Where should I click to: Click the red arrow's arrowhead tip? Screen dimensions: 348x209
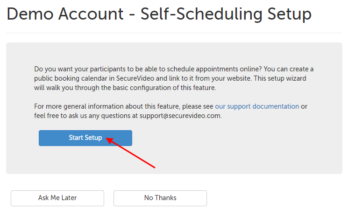[107, 138]
